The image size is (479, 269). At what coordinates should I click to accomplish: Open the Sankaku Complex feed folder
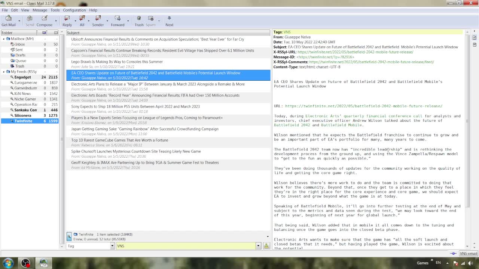point(25,110)
